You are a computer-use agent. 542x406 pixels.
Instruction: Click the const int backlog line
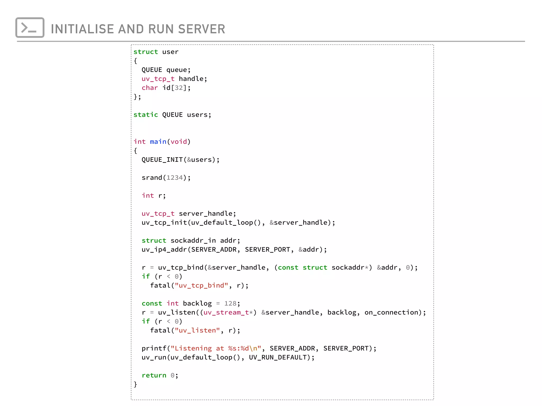pos(191,303)
